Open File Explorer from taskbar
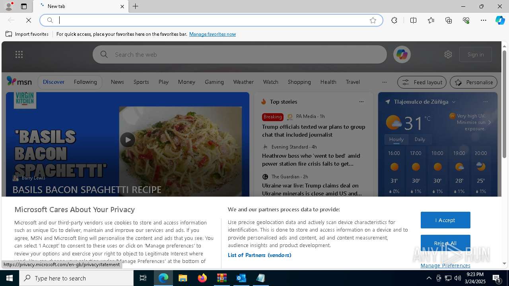The width and height of the screenshot is (509, 286). tap(183, 278)
